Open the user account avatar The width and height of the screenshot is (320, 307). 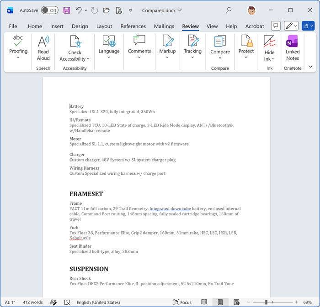click(x=251, y=10)
